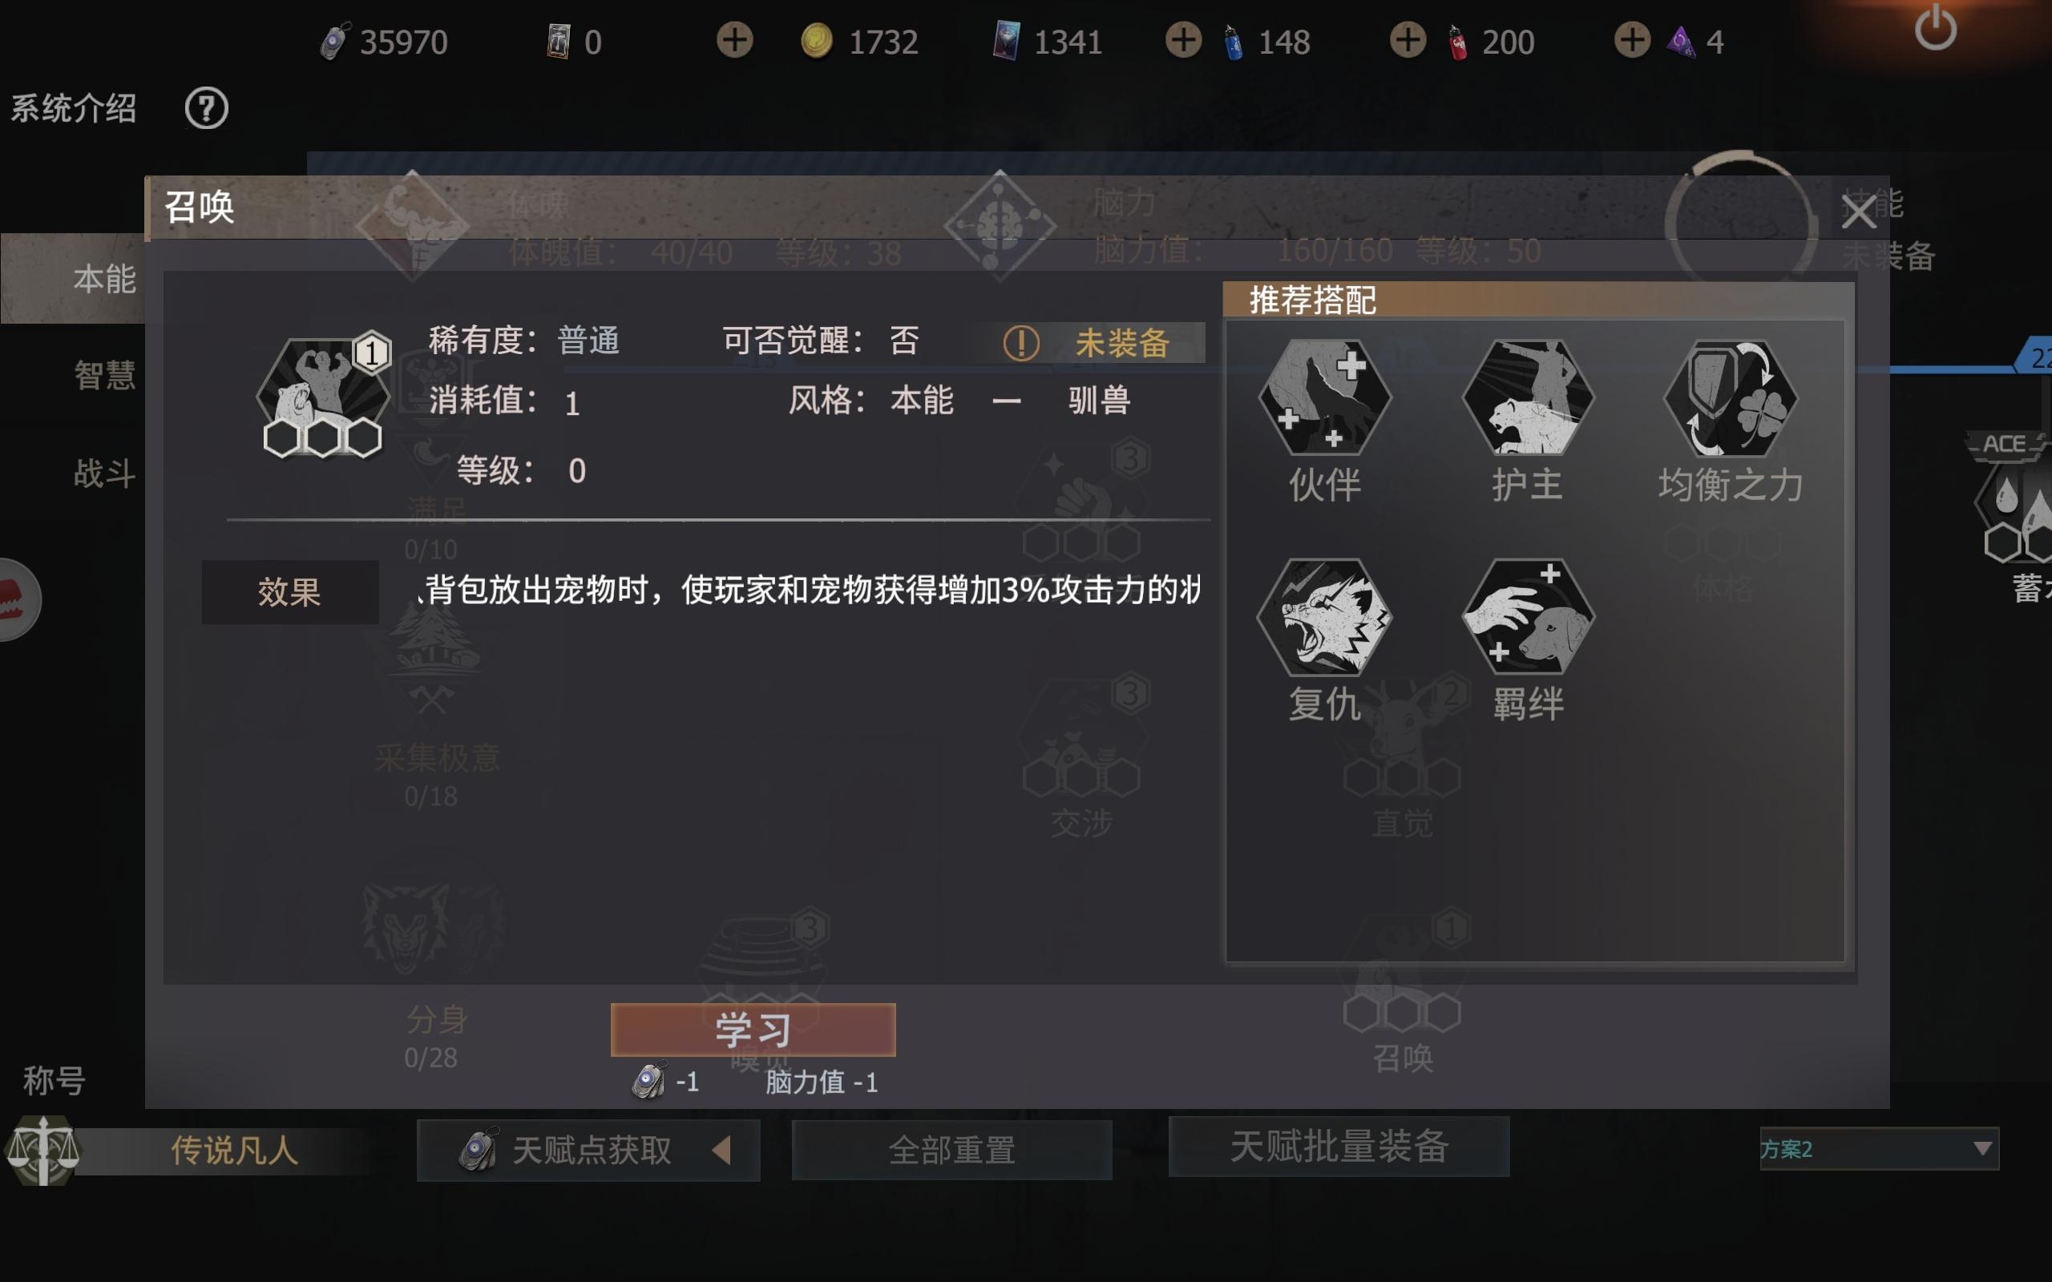2052x1282 pixels.
Task: Click the power icon at top right
Action: (x=1935, y=29)
